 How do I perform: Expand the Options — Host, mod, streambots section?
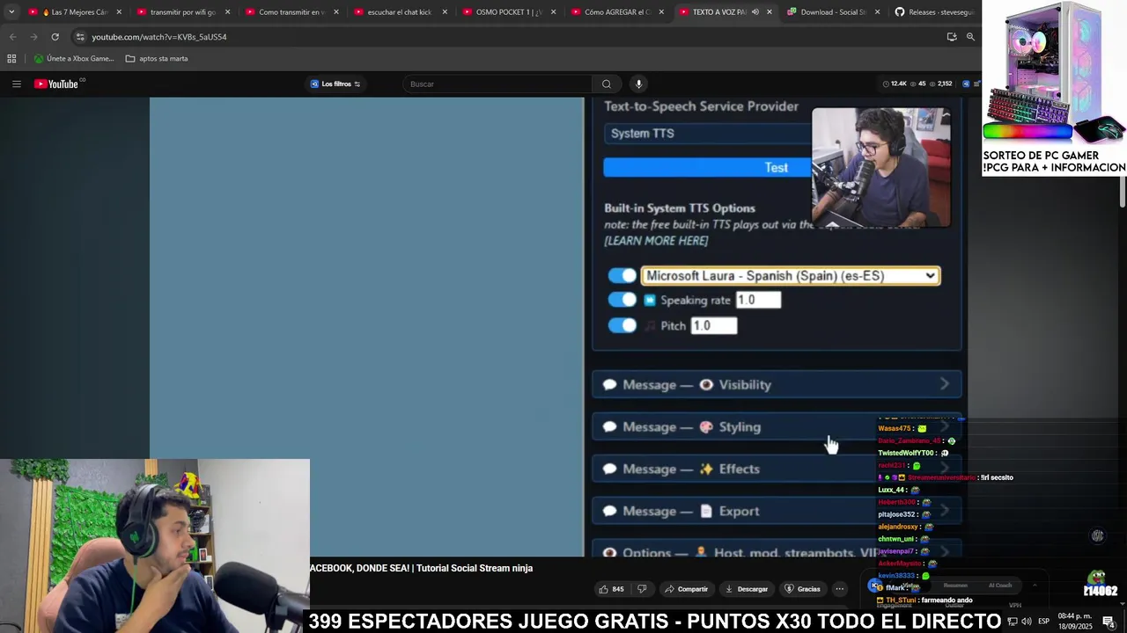(x=777, y=550)
